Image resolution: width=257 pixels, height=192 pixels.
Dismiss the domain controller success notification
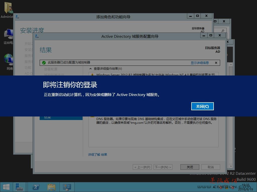216,63
